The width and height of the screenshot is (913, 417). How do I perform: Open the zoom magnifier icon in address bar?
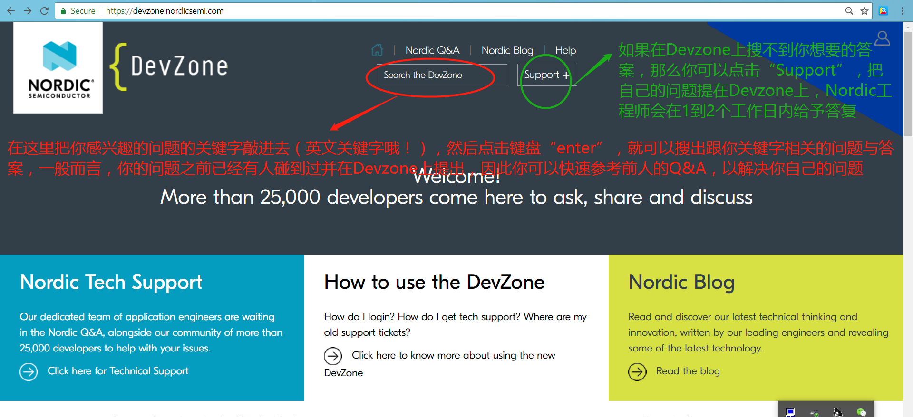[x=849, y=11]
